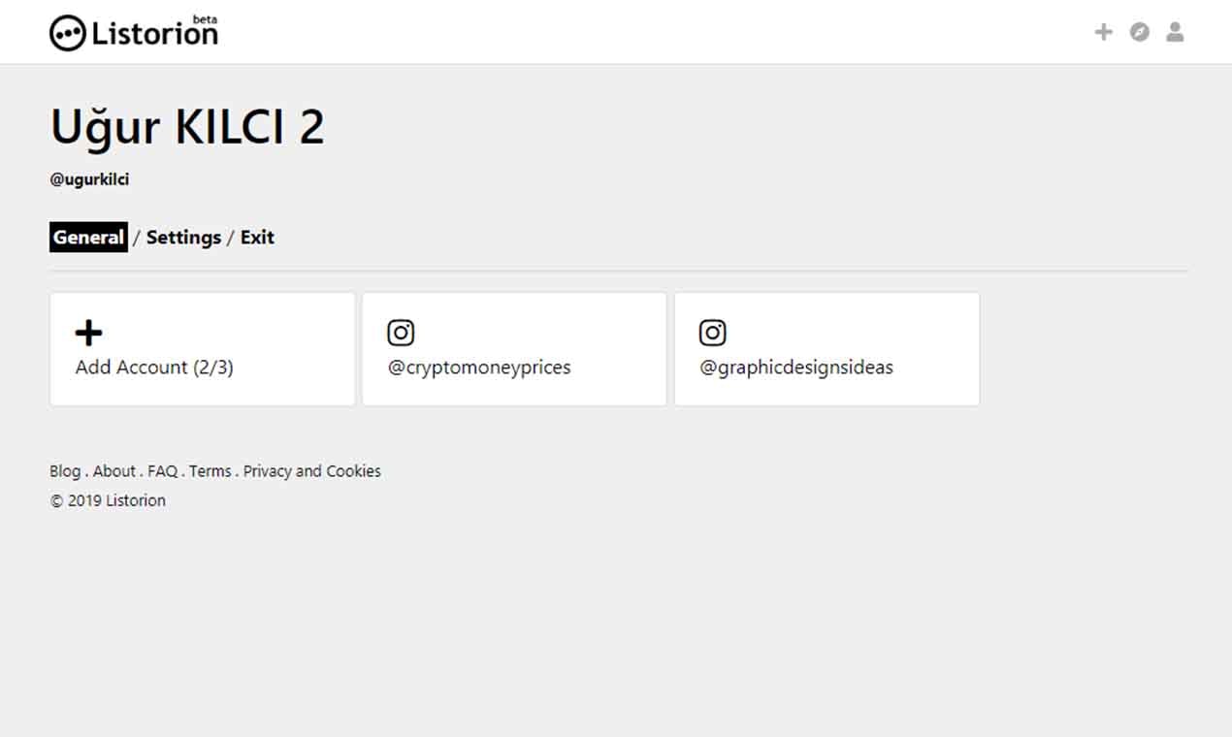
Task: Visit the FAQ footer link
Action: (163, 471)
